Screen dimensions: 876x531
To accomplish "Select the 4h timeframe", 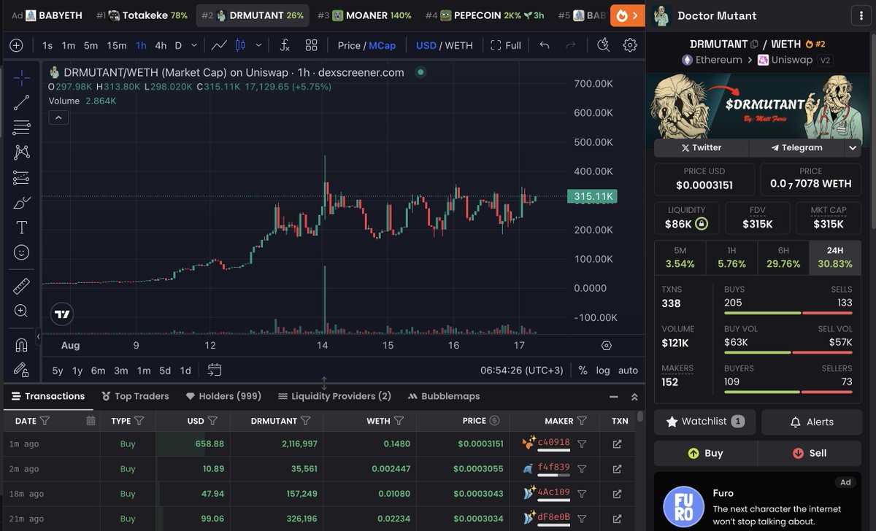I will 161,45.
